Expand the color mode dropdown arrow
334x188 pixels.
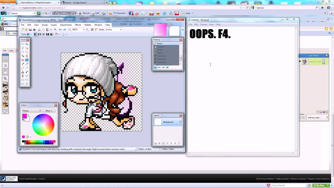pos(59,34)
